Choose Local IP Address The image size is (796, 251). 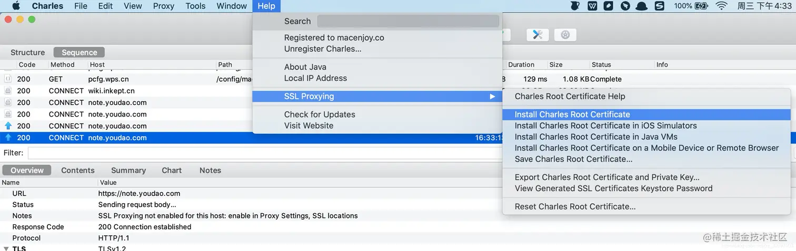click(x=377, y=78)
